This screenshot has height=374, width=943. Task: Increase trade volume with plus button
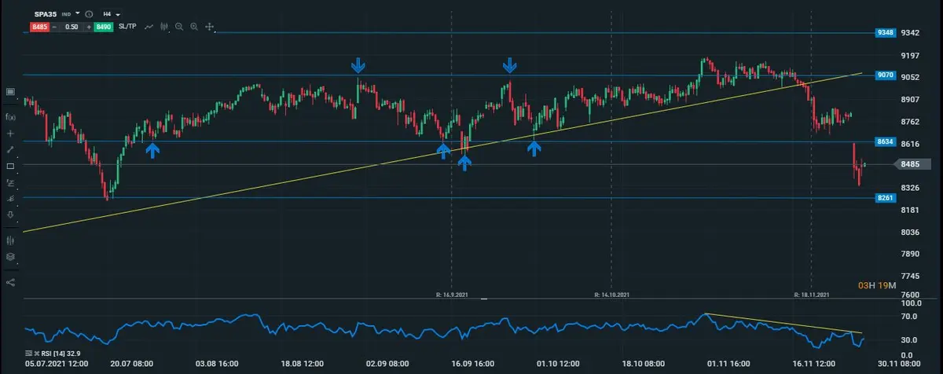tap(87, 27)
